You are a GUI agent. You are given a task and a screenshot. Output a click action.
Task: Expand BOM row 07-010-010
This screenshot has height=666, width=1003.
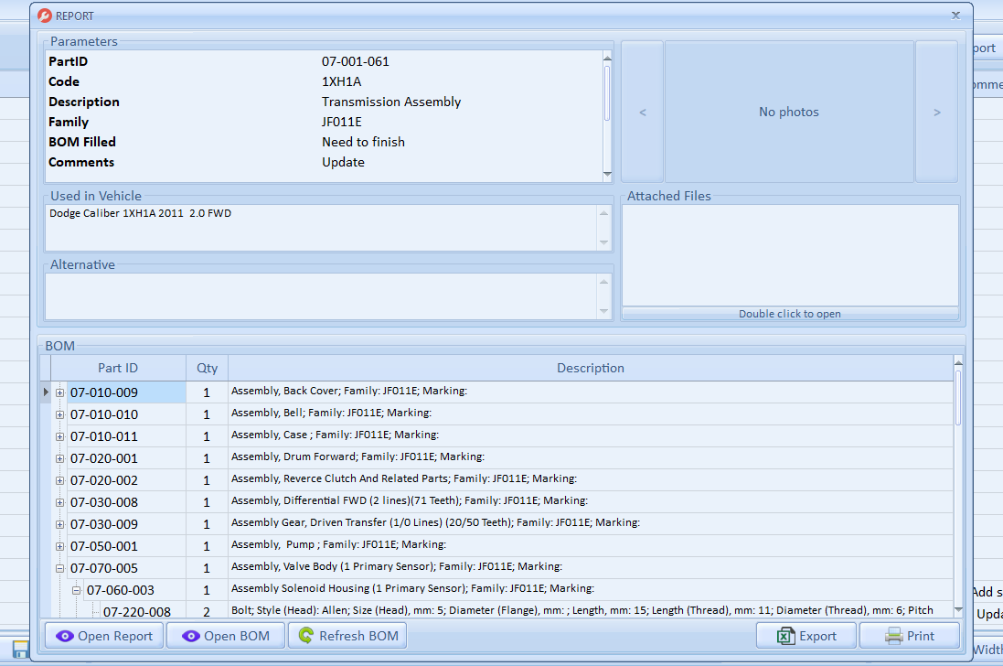pos(60,414)
